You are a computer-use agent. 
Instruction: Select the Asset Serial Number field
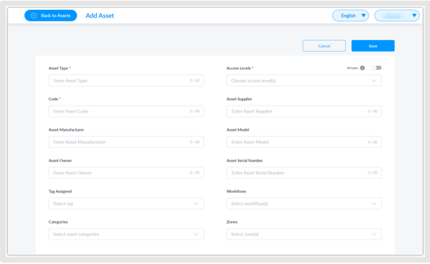[295, 173]
